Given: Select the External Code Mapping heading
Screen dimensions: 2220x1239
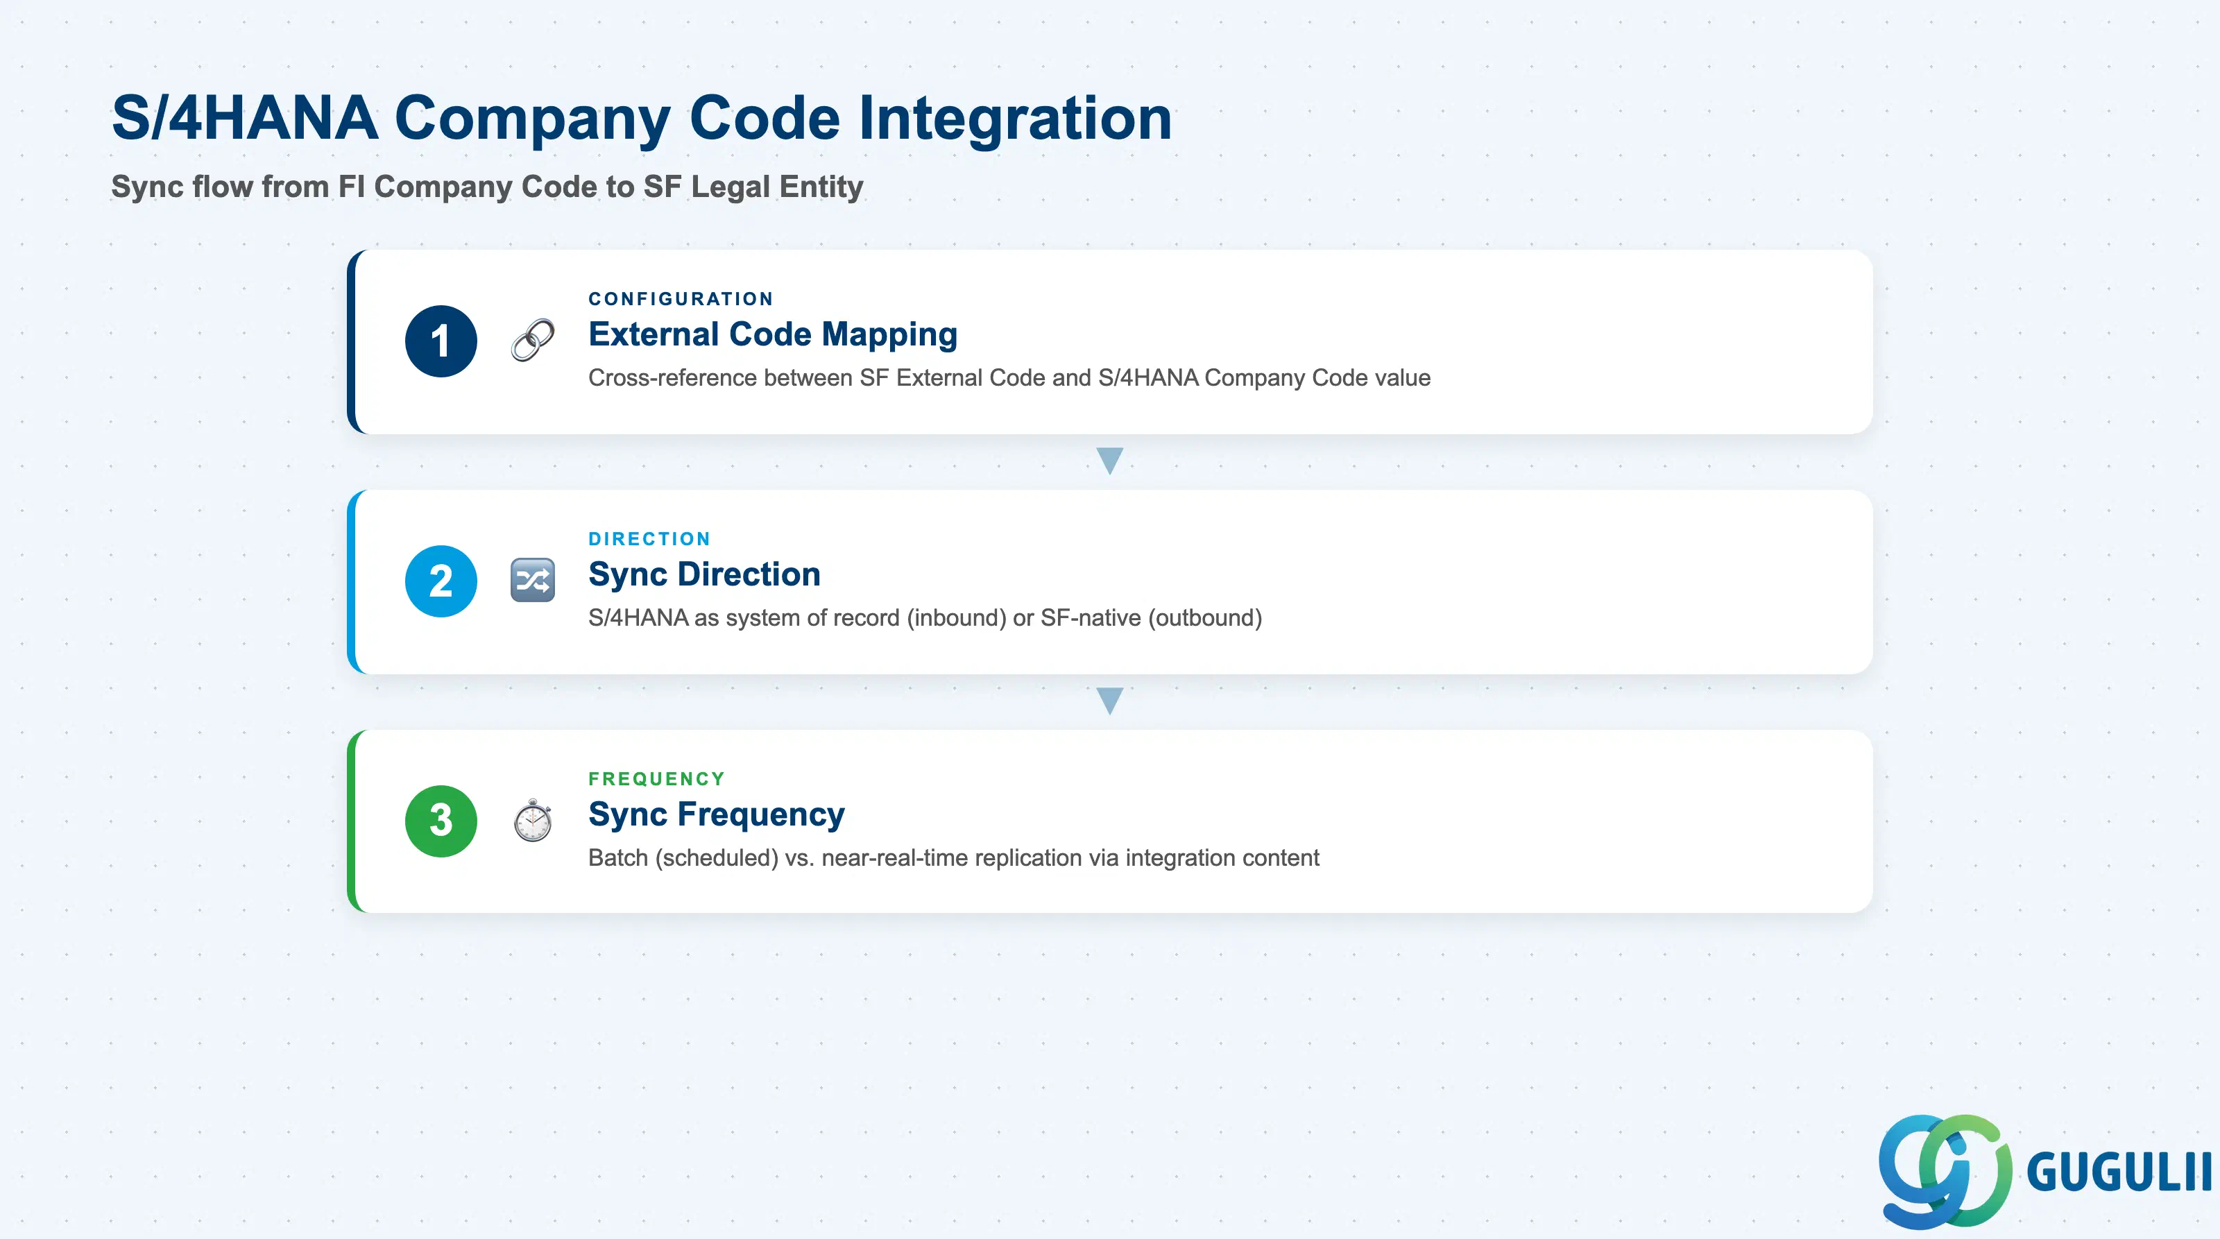Looking at the screenshot, I should [x=772, y=334].
